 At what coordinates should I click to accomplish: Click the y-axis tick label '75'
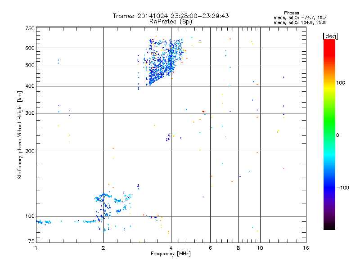(x=31, y=241)
